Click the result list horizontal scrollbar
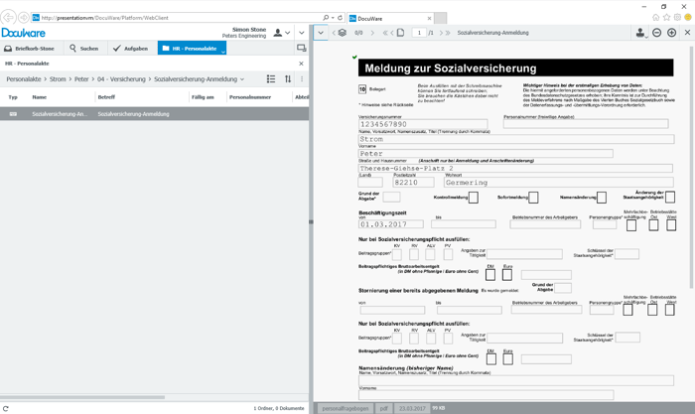695x414 pixels. coord(82,397)
